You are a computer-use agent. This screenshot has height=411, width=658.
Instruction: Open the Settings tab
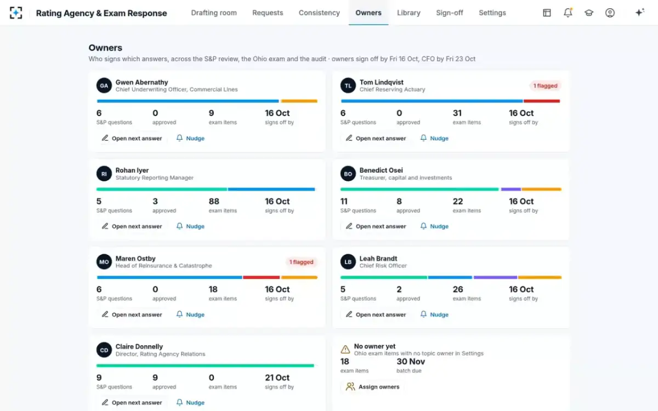pyautogui.click(x=492, y=13)
